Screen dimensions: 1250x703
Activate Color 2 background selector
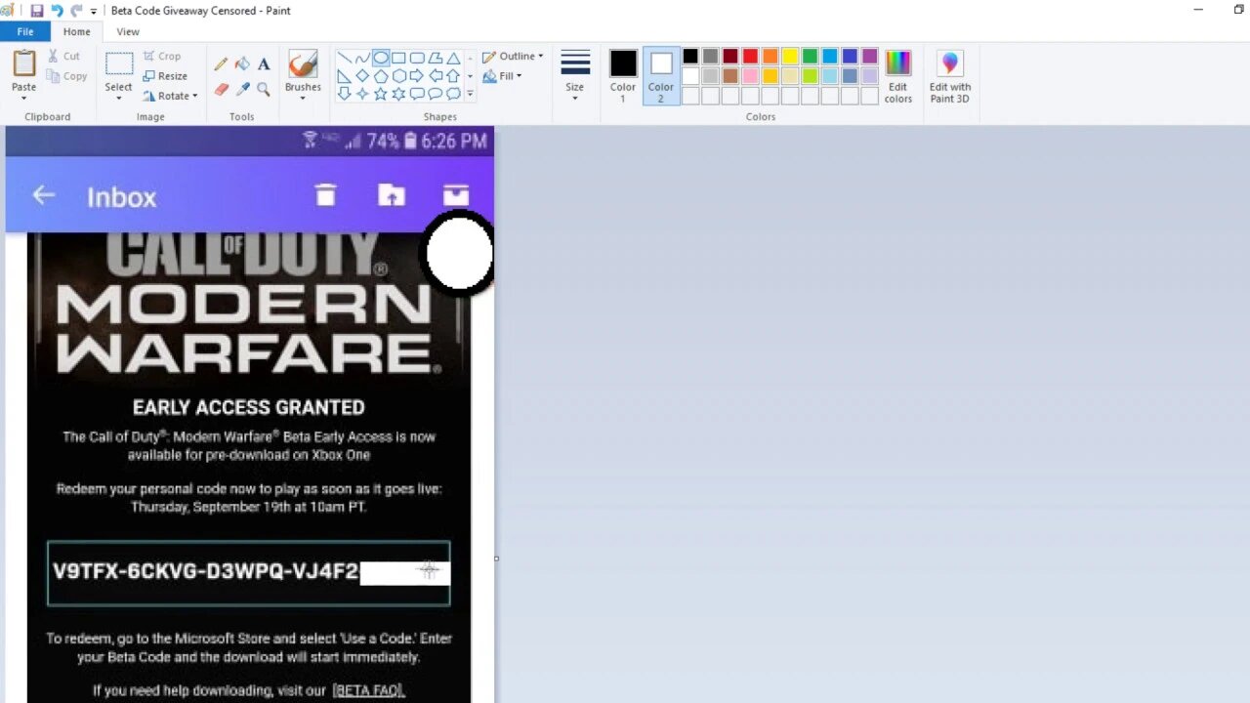point(660,77)
